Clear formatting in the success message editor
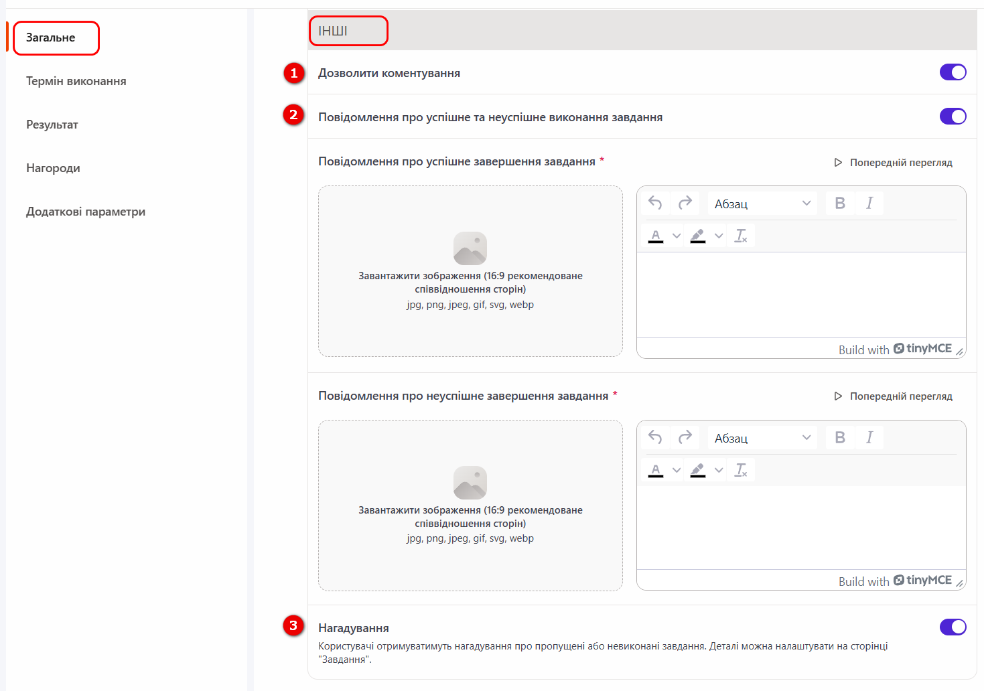This screenshot has width=984, height=691. [741, 236]
